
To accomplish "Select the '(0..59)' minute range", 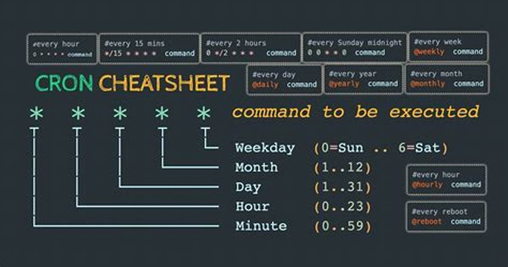I will [342, 226].
